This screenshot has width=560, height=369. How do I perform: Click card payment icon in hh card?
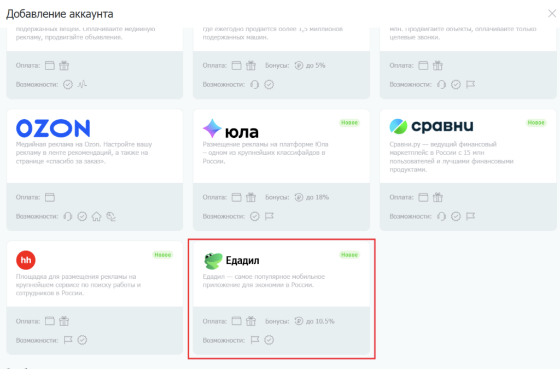[x=50, y=321]
